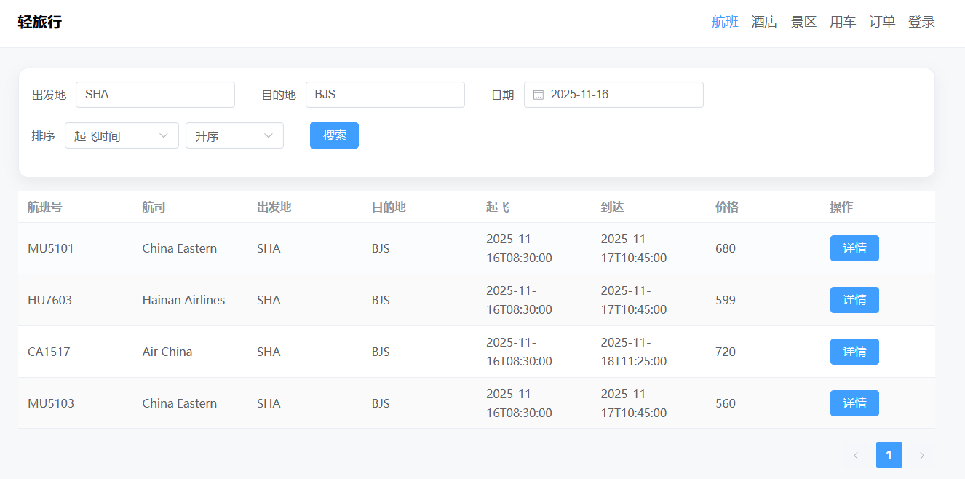The image size is (965, 479).
Task: Open the 酒店 menu item
Action: pyautogui.click(x=764, y=22)
